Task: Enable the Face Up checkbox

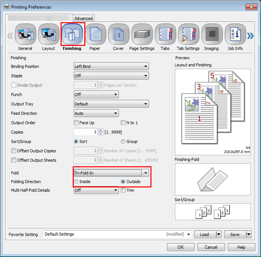Action: coord(76,122)
